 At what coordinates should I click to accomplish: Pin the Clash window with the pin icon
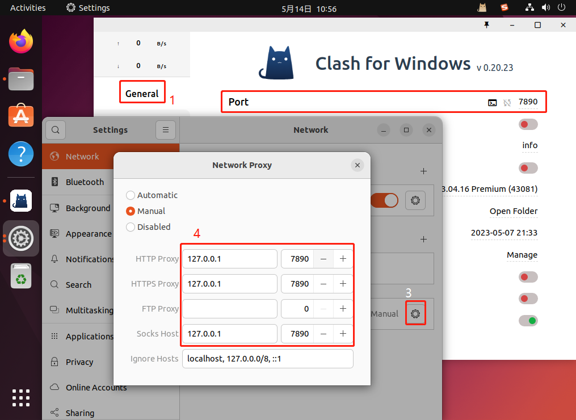(x=487, y=25)
